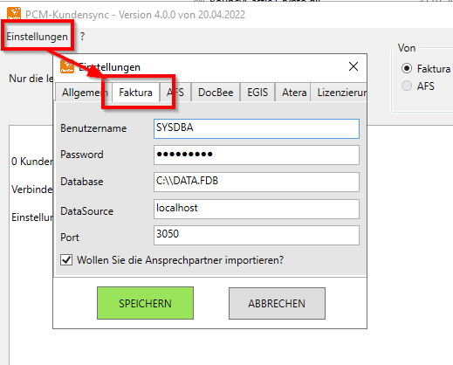Select the Faktura radio button under Von
The image size is (453, 365).
pos(407,68)
